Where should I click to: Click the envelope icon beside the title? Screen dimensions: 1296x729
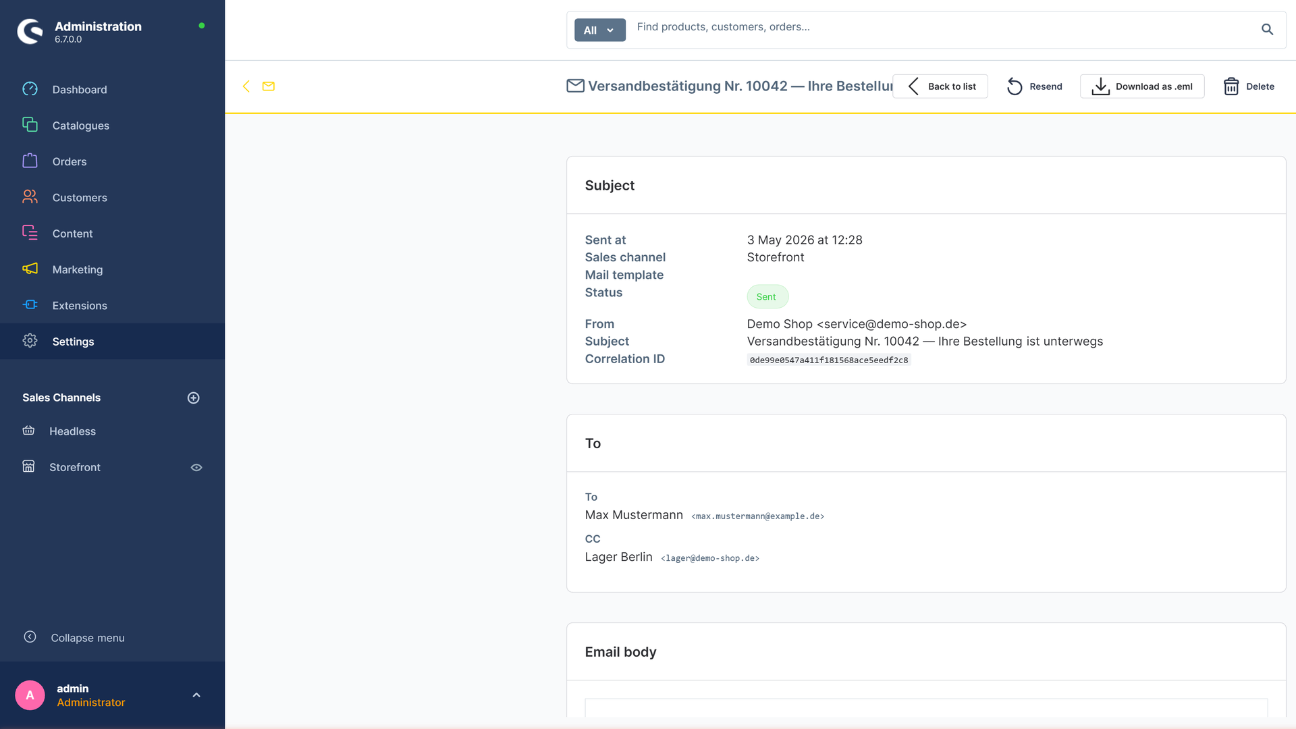(x=575, y=86)
